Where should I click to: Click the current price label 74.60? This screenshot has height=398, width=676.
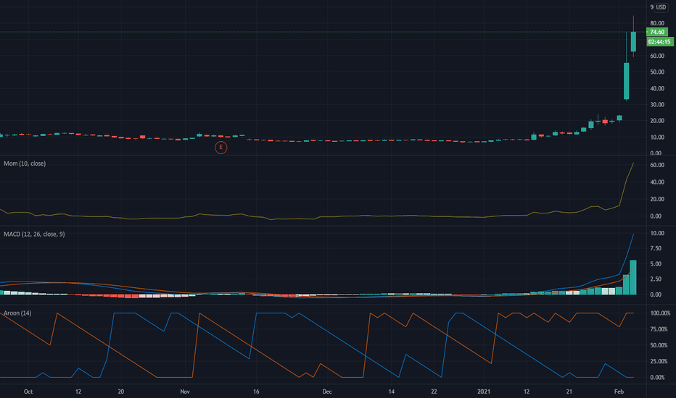pyautogui.click(x=657, y=33)
